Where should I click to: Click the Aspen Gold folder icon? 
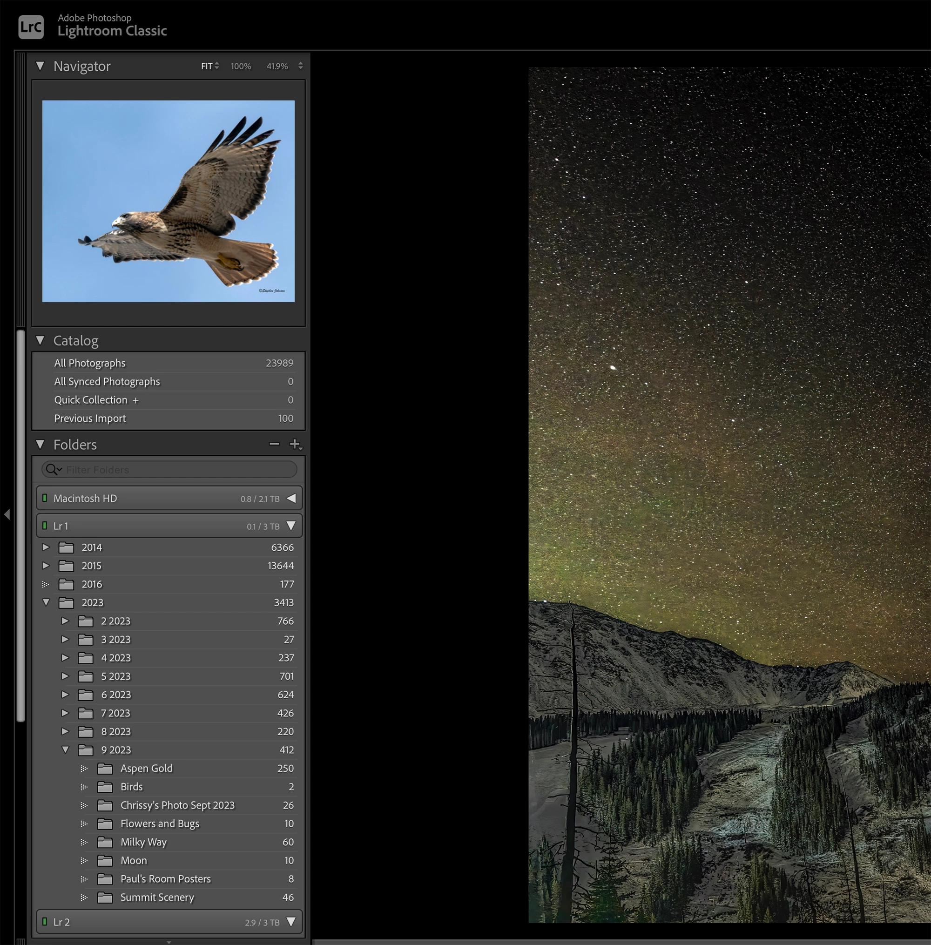coord(105,768)
